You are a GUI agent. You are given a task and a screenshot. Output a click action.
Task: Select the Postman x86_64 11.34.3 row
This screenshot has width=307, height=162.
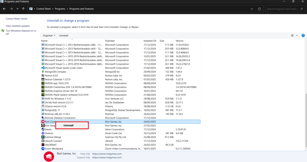(121, 114)
